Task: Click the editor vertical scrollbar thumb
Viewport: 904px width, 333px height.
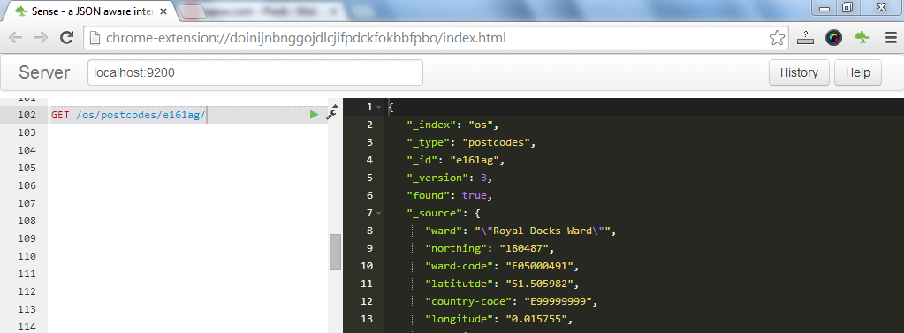Action: pos(335,252)
